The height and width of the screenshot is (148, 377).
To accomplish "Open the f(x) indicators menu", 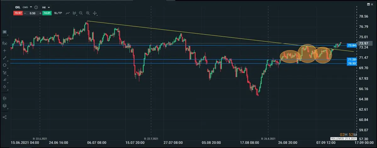I will pos(5,43).
